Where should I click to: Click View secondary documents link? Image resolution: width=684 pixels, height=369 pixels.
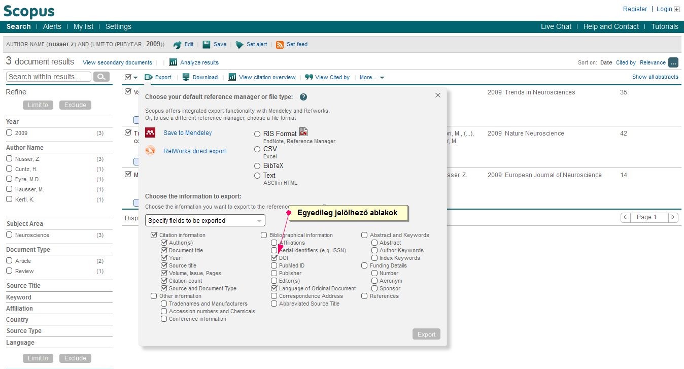(117, 62)
